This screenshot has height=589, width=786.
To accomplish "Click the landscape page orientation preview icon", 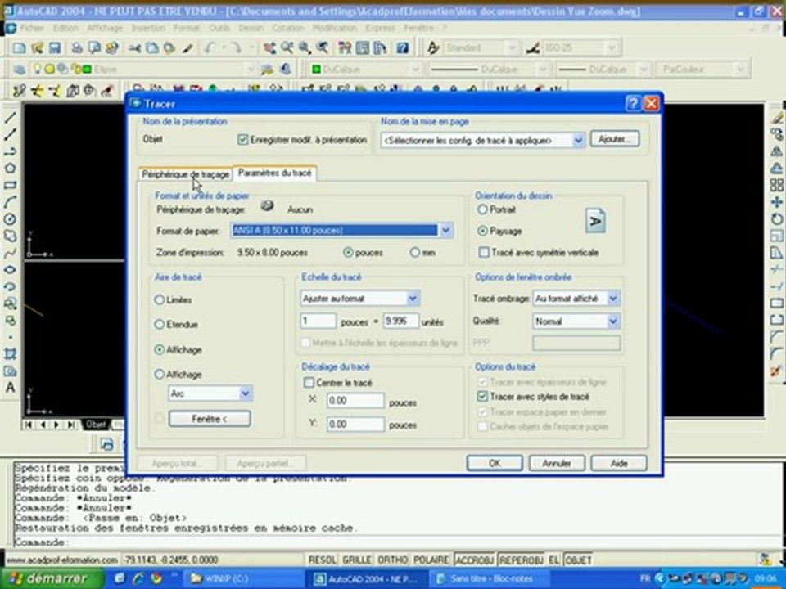I will coord(595,221).
